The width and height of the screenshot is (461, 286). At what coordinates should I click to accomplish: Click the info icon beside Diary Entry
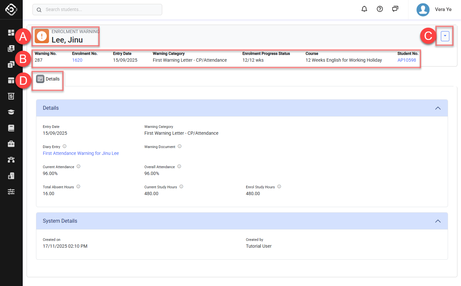65,146
